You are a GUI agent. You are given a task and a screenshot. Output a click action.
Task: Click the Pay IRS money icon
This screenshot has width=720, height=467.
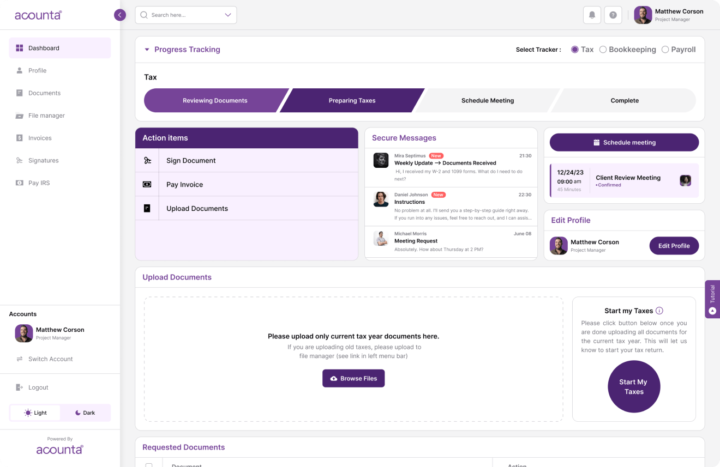(20, 183)
